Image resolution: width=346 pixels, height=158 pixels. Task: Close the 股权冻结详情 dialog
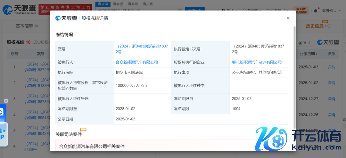pyautogui.click(x=288, y=18)
